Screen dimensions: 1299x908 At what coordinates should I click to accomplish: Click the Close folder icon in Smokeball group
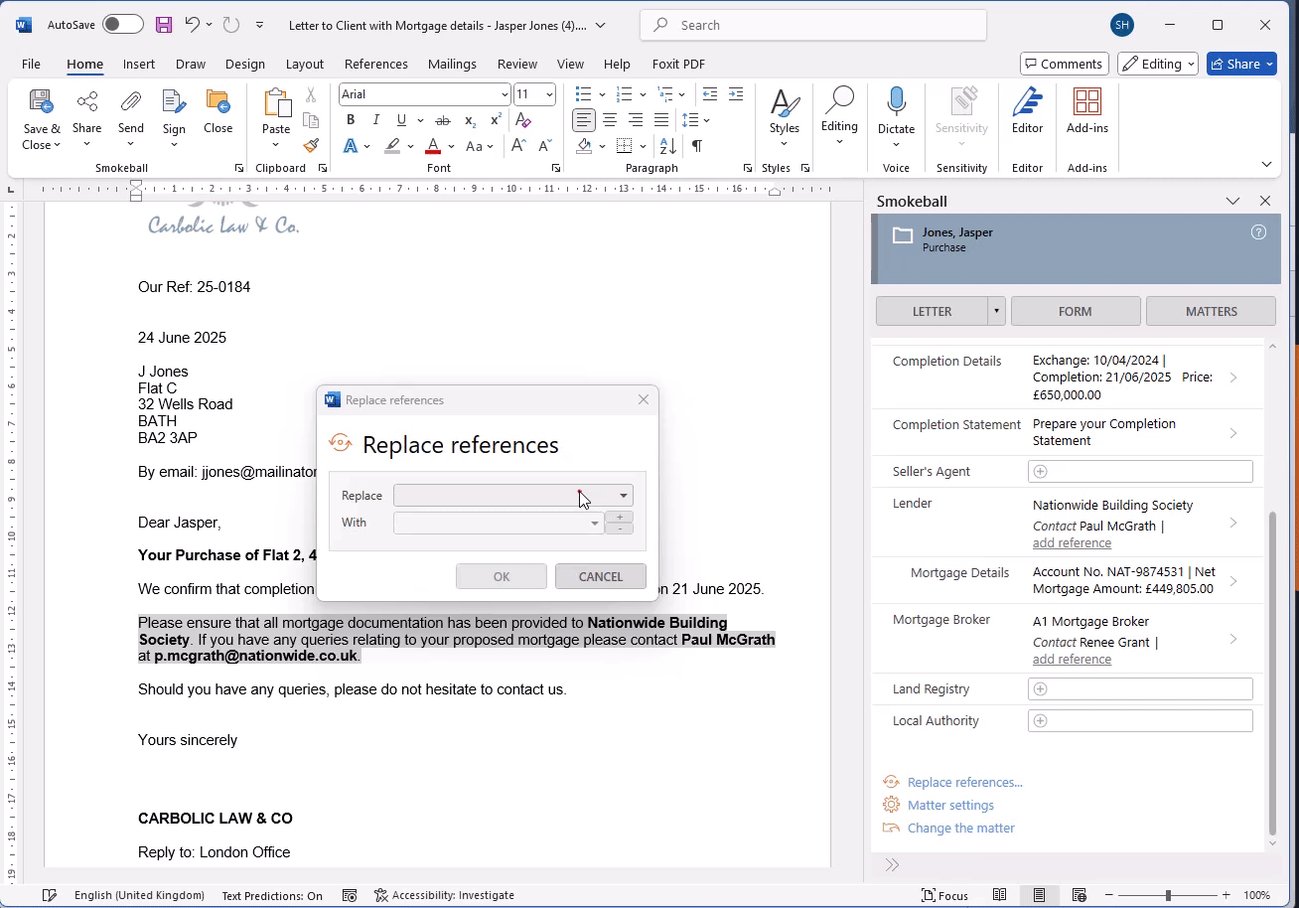pyautogui.click(x=217, y=102)
